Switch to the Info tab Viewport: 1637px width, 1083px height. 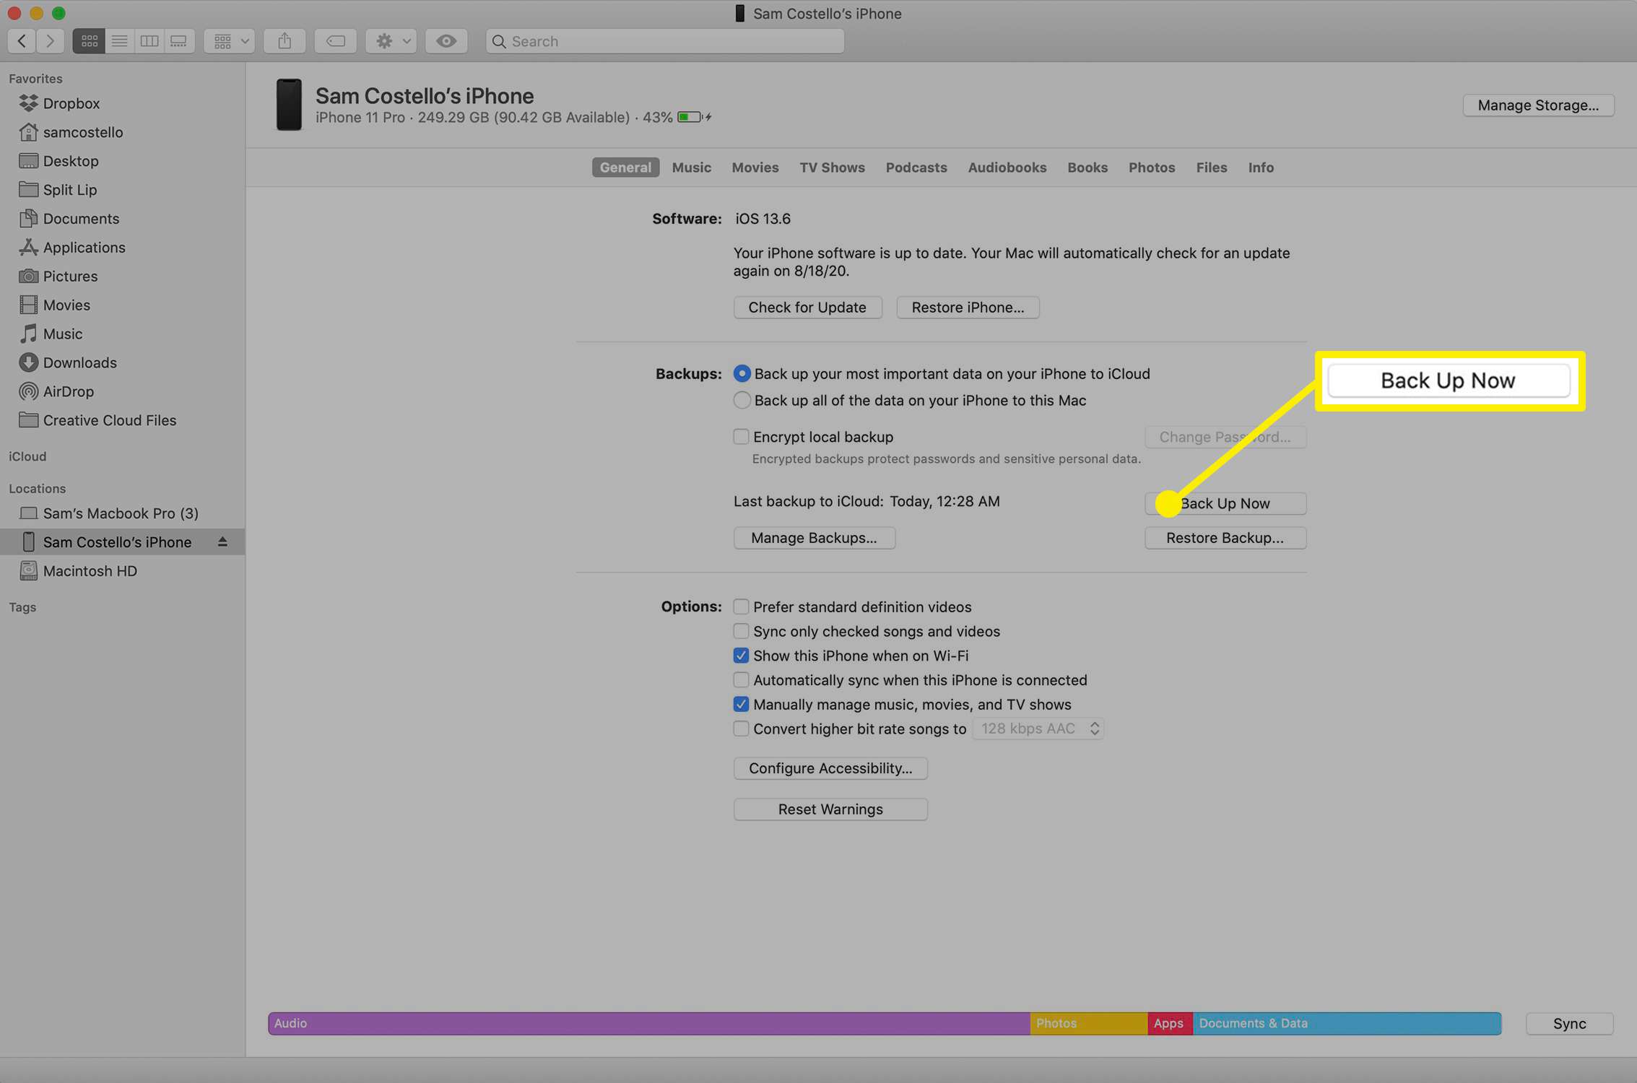pyautogui.click(x=1260, y=167)
